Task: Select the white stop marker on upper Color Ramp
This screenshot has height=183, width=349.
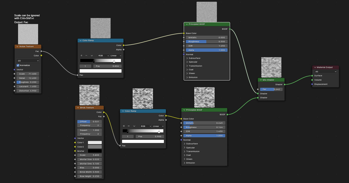Action: pyautogui.click(x=114, y=61)
